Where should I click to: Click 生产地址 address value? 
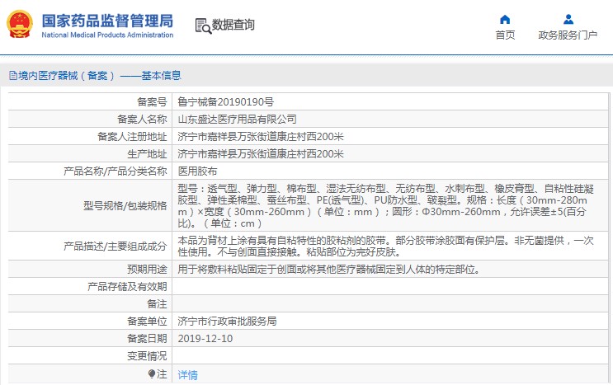[261, 154]
